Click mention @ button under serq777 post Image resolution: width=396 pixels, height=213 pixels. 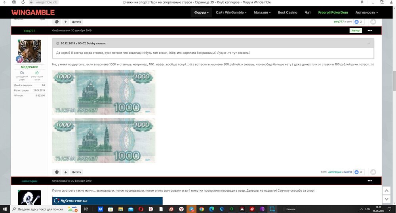(57, 172)
